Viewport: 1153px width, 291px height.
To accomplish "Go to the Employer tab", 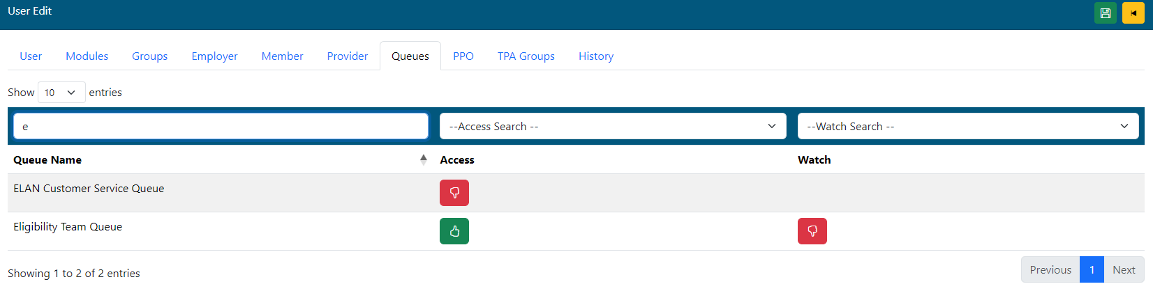I will pyautogui.click(x=214, y=56).
